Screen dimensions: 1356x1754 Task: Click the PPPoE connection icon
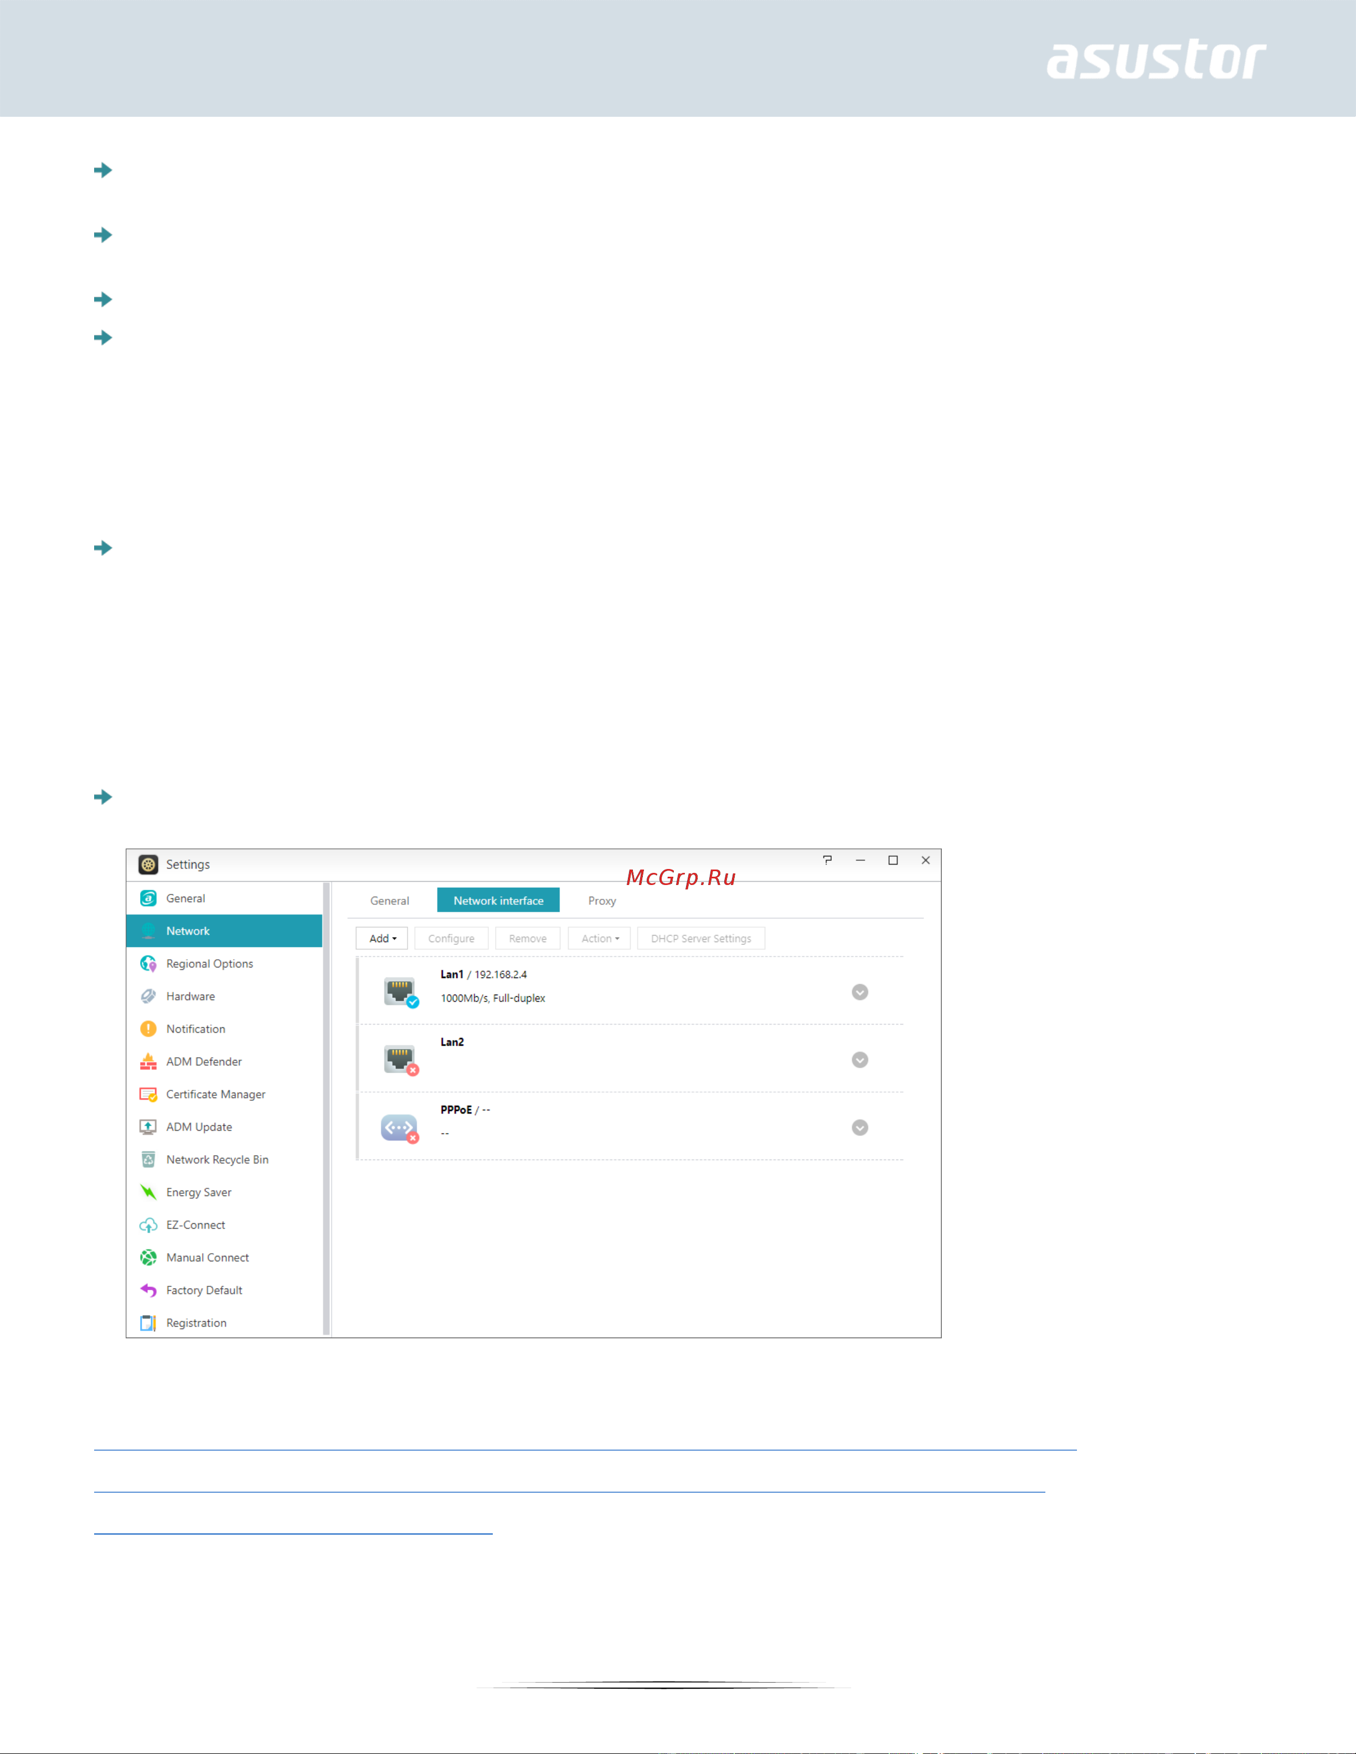point(400,1127)
